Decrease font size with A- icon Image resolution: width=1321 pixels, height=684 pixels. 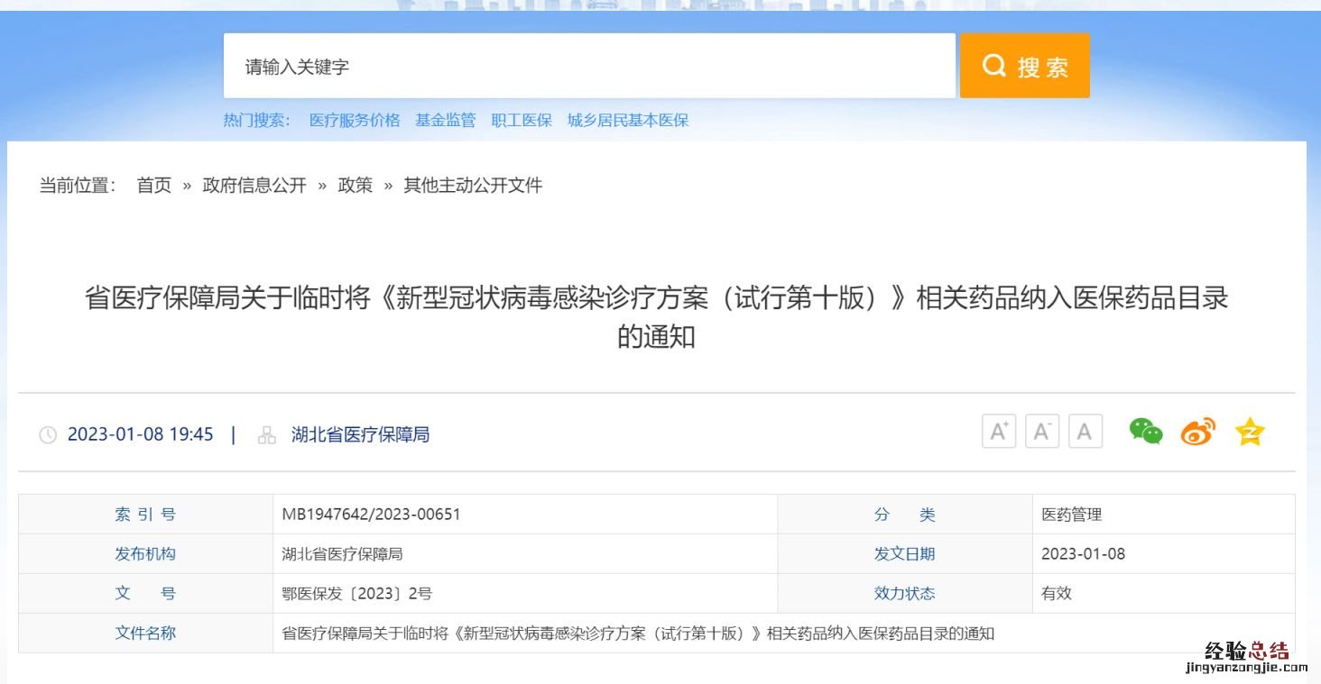click(x=1041, y=432)
